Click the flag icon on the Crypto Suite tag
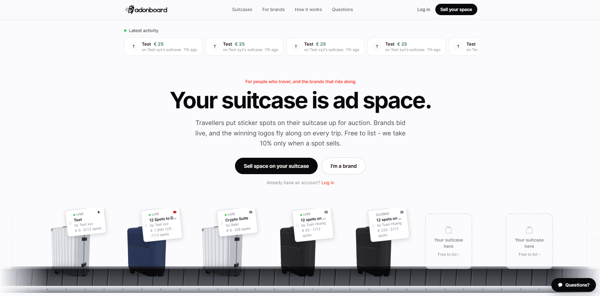This screenshot has width=600, height=296. click(x=250, y=212)
